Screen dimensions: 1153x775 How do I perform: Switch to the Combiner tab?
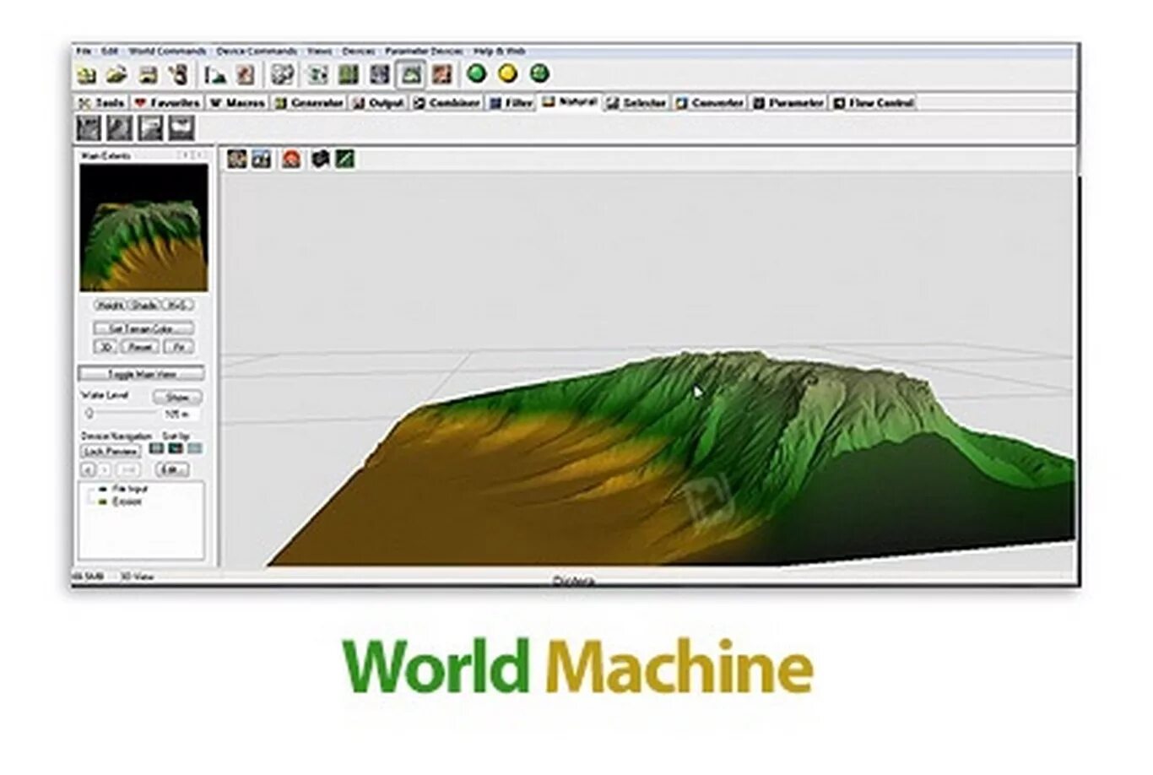447,103
